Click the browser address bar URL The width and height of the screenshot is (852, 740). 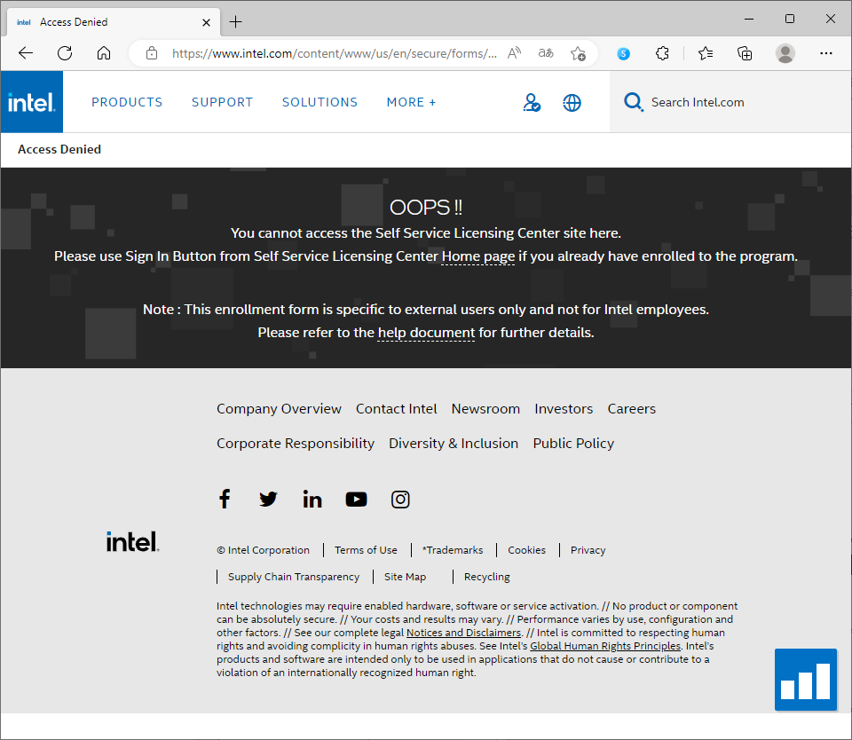(x=335, y=53)
